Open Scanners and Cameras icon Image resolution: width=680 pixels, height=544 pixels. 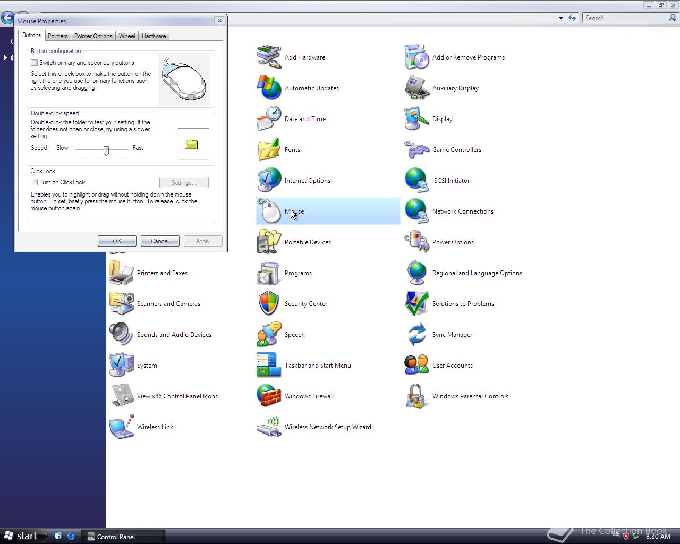tap(121, 304)
